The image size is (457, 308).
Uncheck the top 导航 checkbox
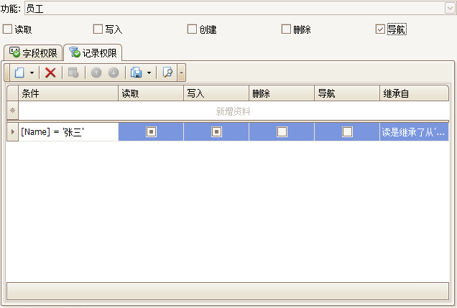(380, 29)
